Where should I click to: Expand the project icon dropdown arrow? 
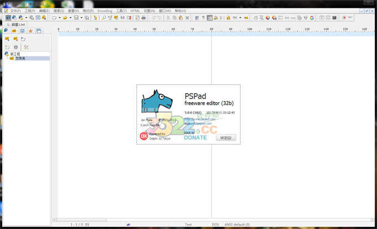26,18
